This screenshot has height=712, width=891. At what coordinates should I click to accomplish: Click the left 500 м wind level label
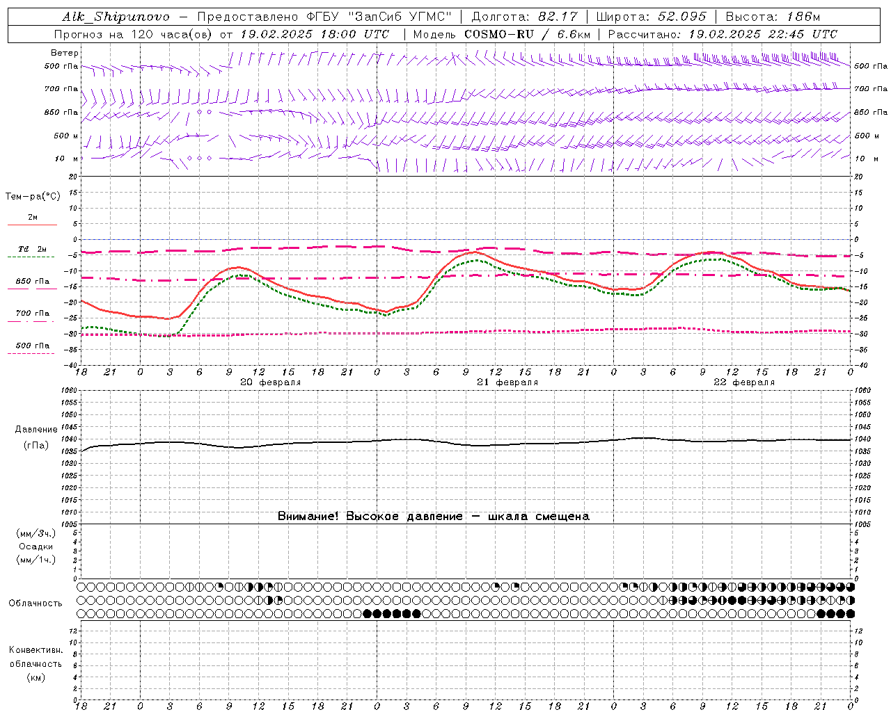click(x=67, y=136)
